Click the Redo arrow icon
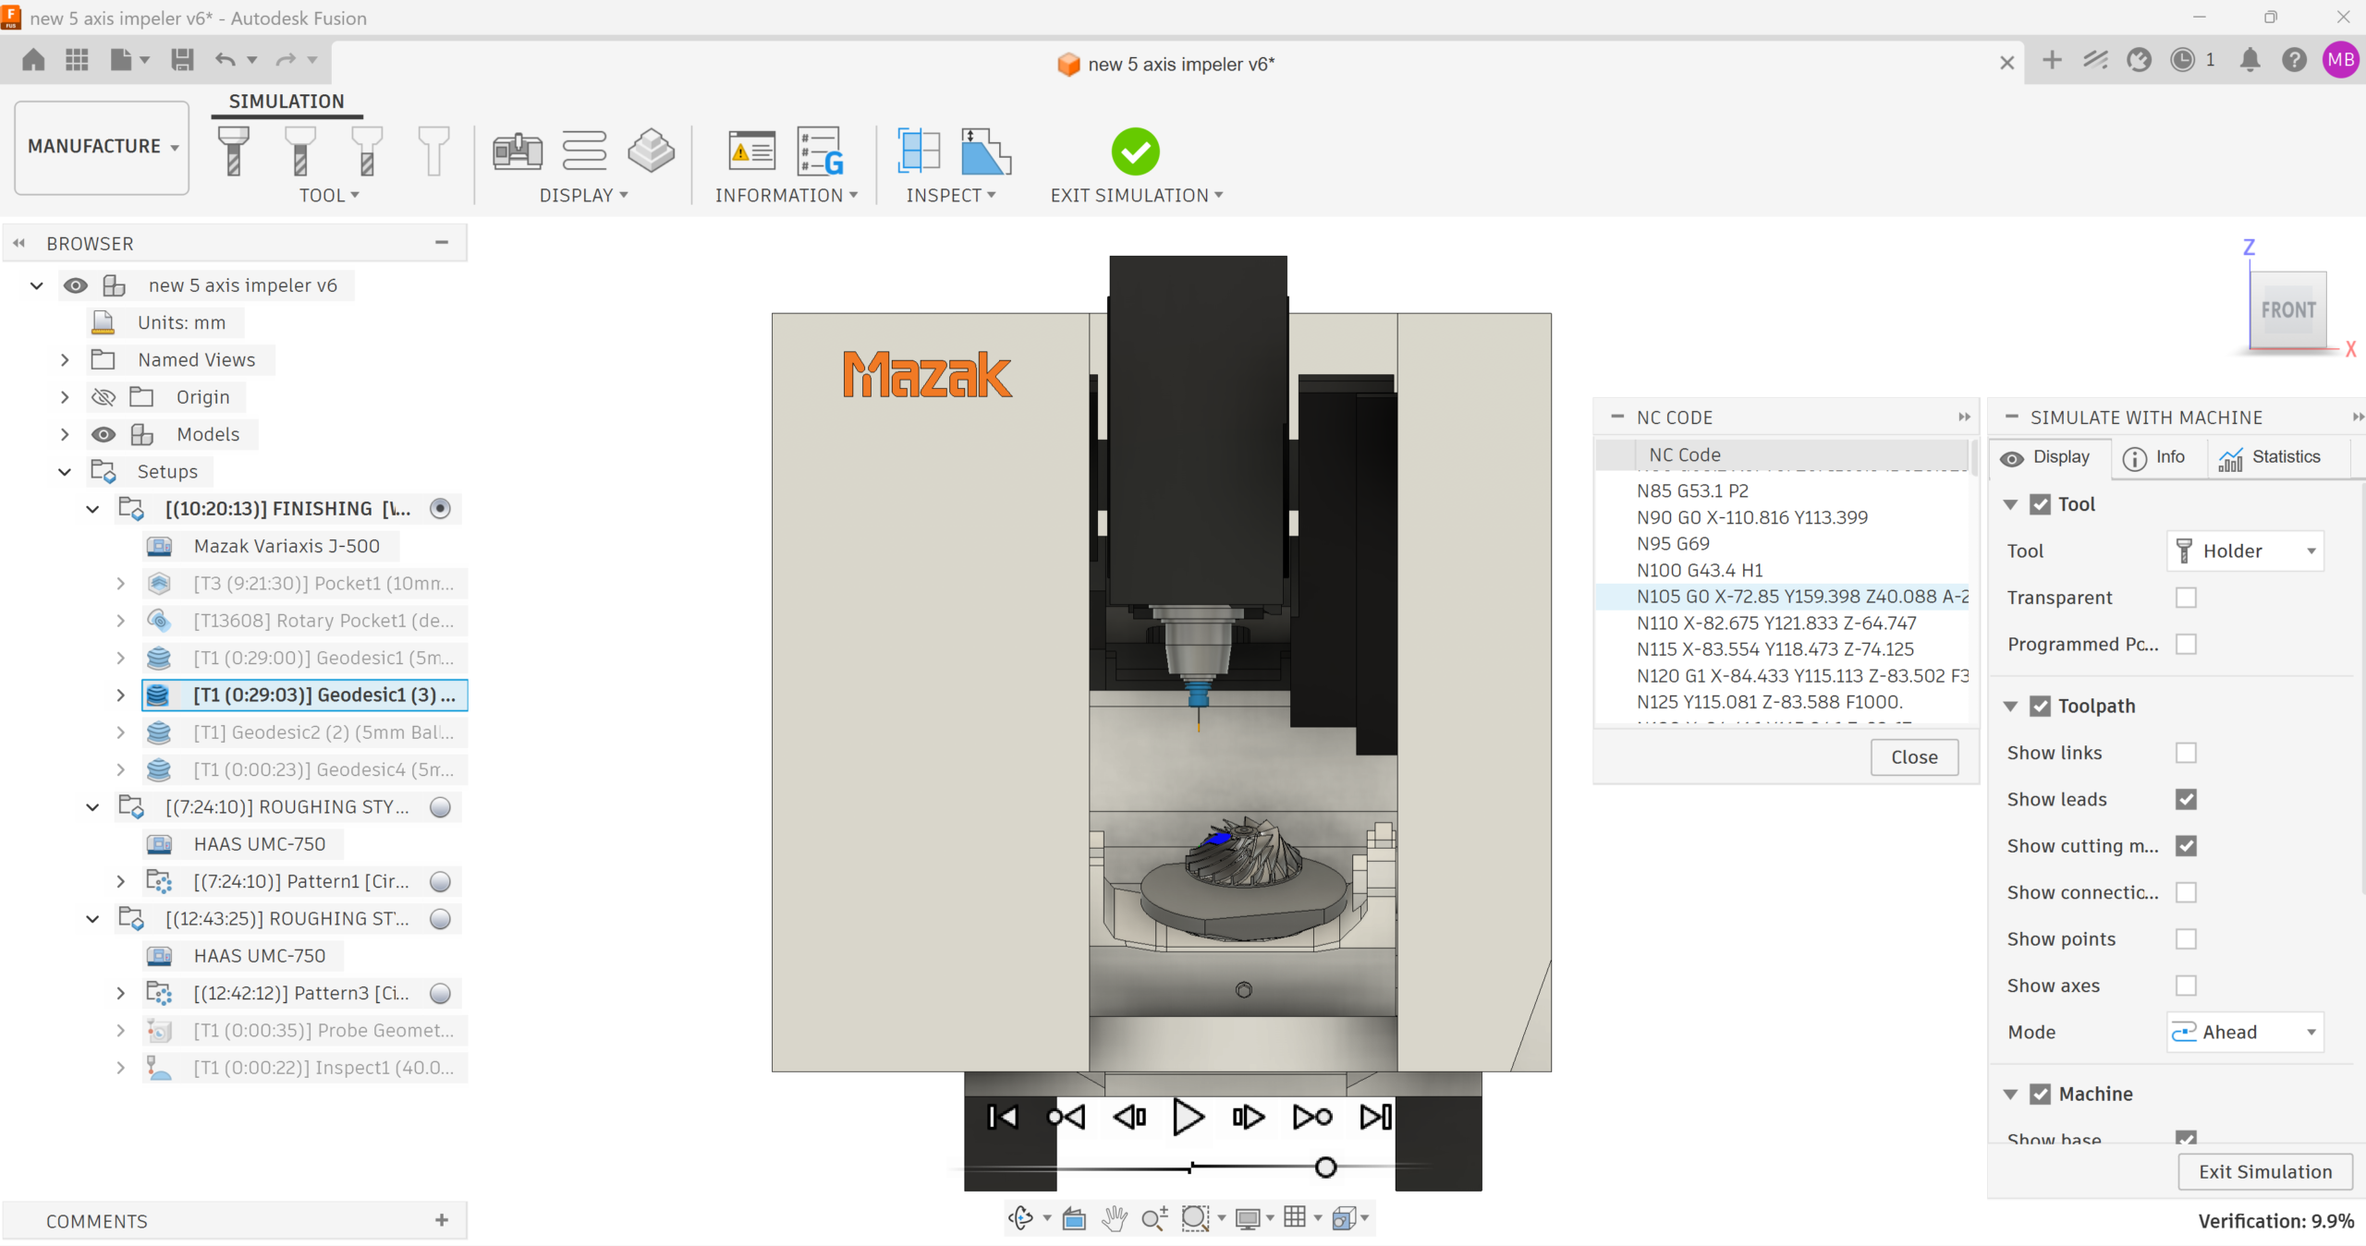The image size is (2366, 1246). point(287,60)
